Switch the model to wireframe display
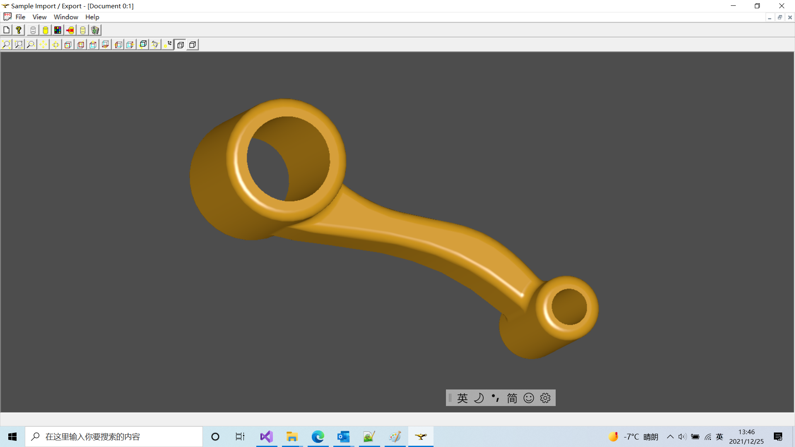The image size is (795, 447). point(33,30)
